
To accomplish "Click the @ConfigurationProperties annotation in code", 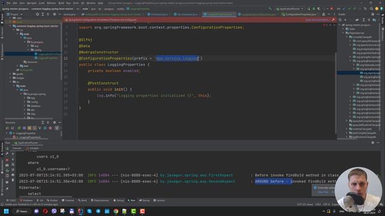I will pos(105,59).
